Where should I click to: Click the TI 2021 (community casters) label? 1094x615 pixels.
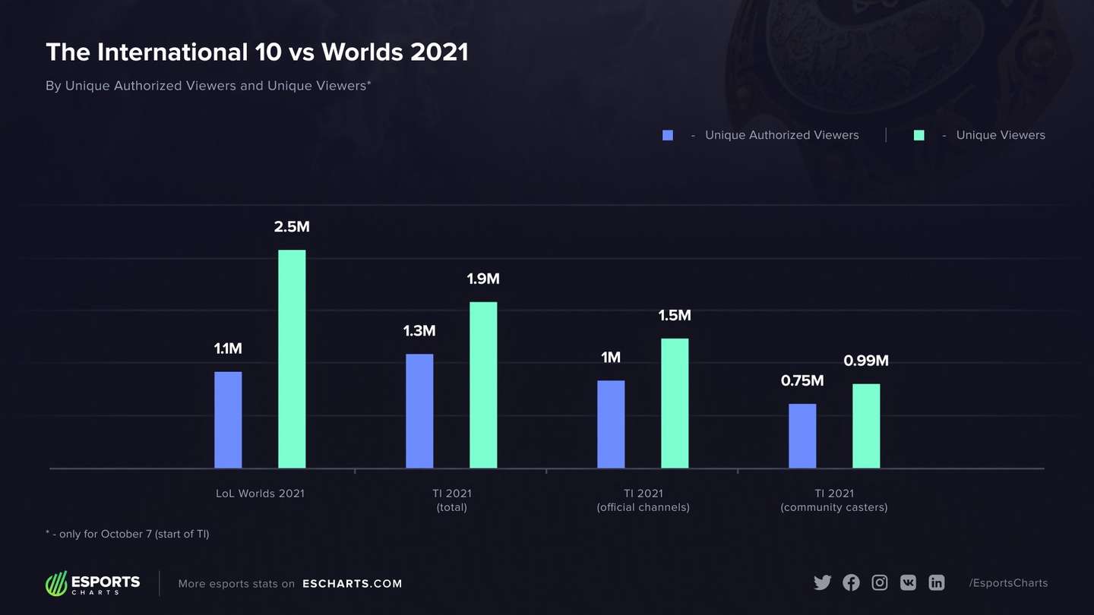[x=834, y=500]
